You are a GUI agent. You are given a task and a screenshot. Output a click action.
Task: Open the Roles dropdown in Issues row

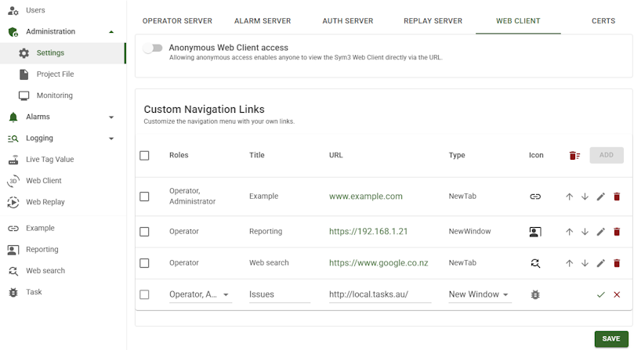pyautogui.click(x=200, y=294)
